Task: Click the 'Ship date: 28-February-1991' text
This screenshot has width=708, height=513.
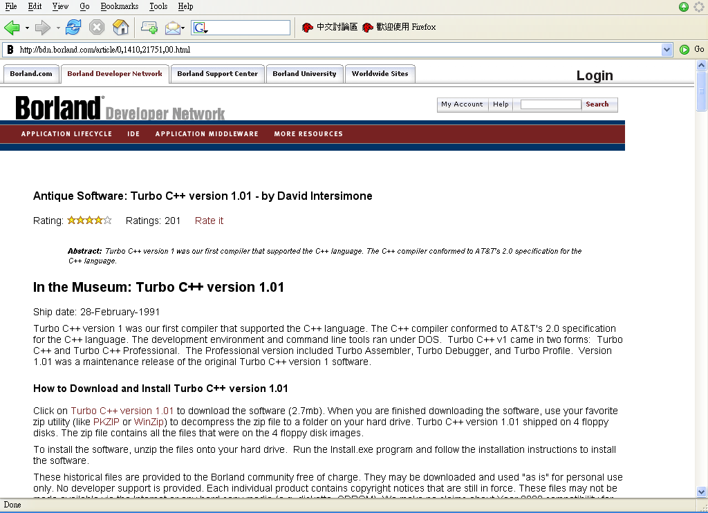Action: [x=96, y=312]
